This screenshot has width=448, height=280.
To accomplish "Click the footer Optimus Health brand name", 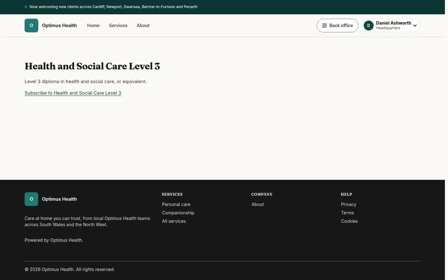I will [x=59, y=199].
